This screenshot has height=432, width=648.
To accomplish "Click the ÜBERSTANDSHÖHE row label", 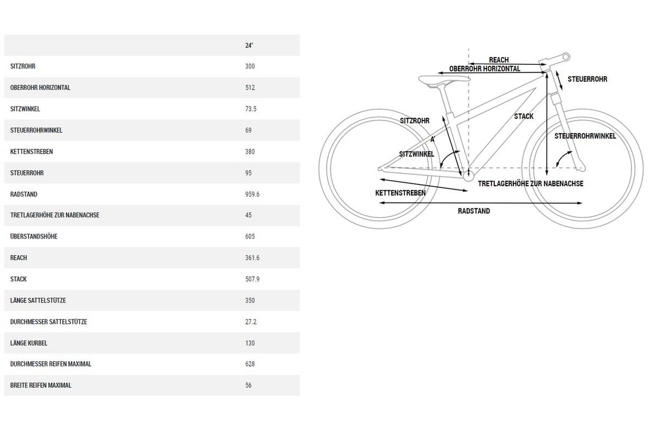I will tap(33, 237).
